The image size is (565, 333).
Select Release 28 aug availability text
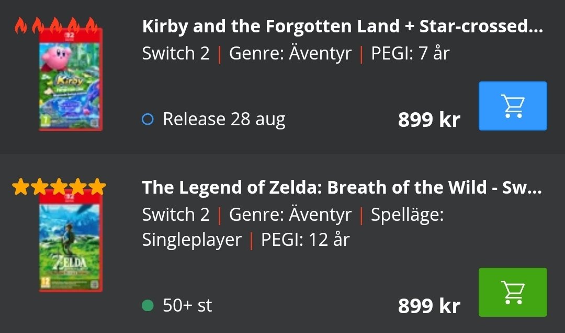coord(224,119)
